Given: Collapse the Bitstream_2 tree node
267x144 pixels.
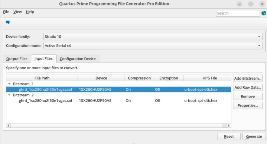Looking at the screenshot, I should pos(9,95).
